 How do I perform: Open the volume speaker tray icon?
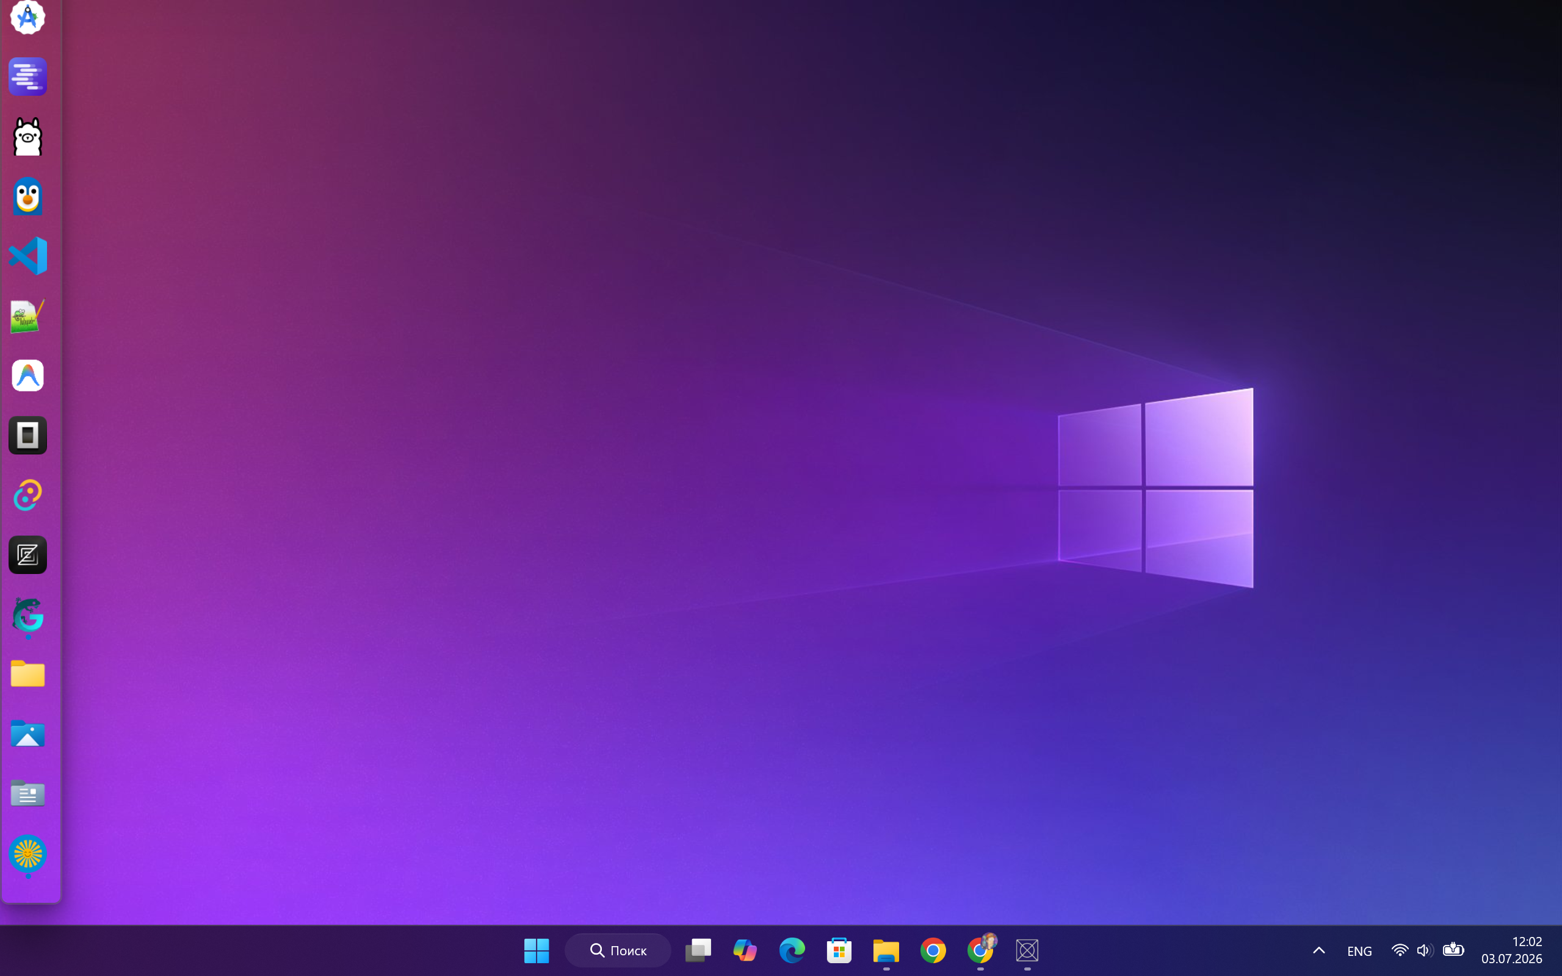pos(1425,950)
